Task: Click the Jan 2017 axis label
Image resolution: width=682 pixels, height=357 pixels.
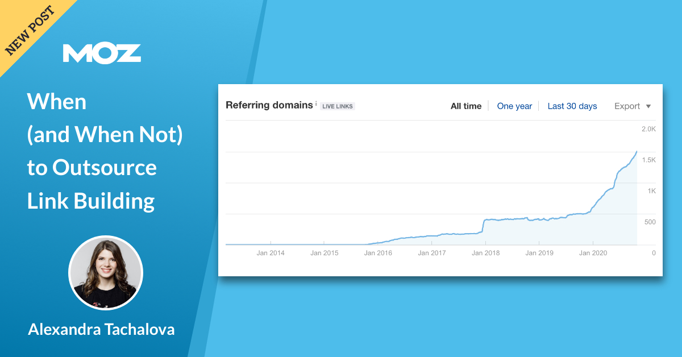Action: click(432, 253)
